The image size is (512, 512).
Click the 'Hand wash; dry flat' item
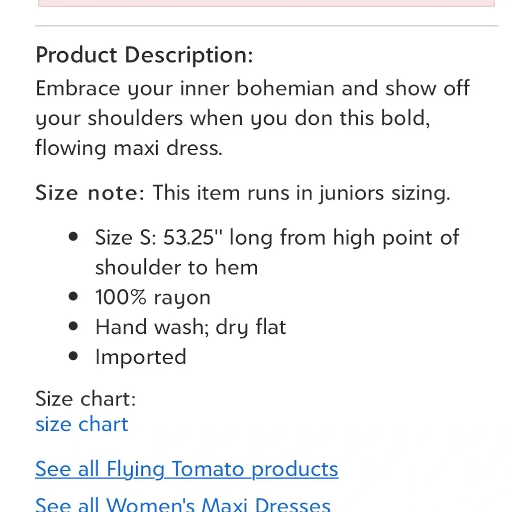point(190,327)
